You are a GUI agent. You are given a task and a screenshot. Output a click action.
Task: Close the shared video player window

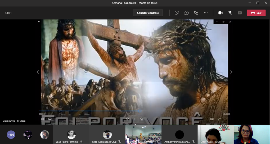[230, 22]
